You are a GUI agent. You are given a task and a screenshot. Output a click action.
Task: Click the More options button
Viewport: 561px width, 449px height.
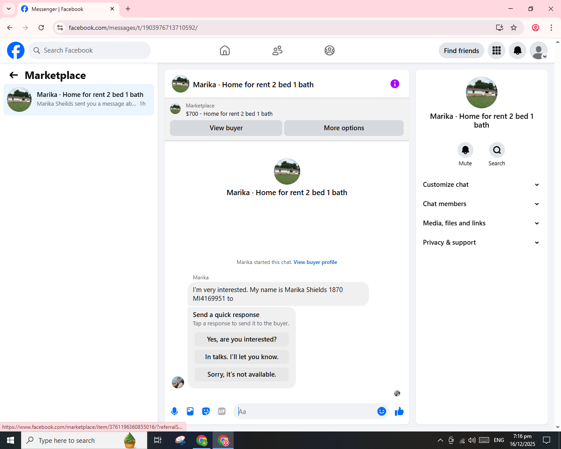[344, 128]
